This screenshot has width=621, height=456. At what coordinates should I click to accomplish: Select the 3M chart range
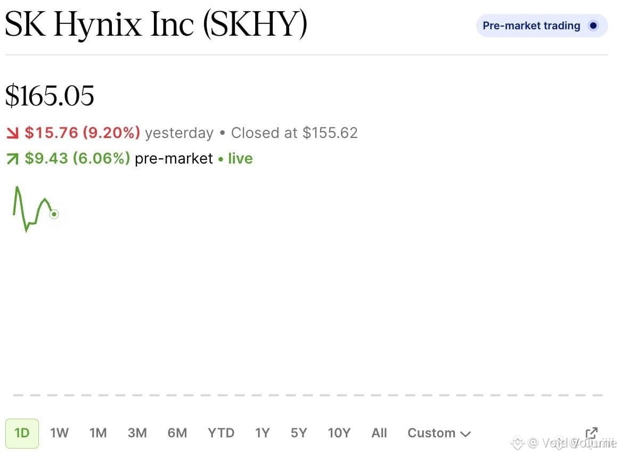137,433
